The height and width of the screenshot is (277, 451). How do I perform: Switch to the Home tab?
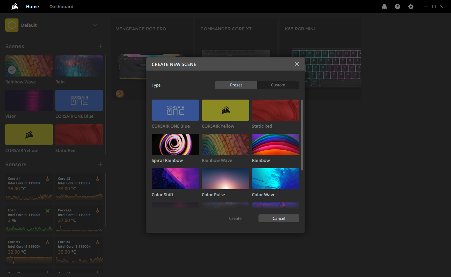click(32, 7)
